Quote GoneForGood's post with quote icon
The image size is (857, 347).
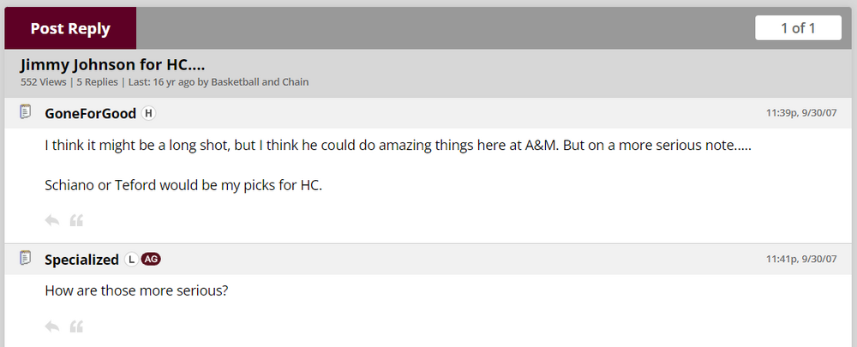(x=76, y=220)
